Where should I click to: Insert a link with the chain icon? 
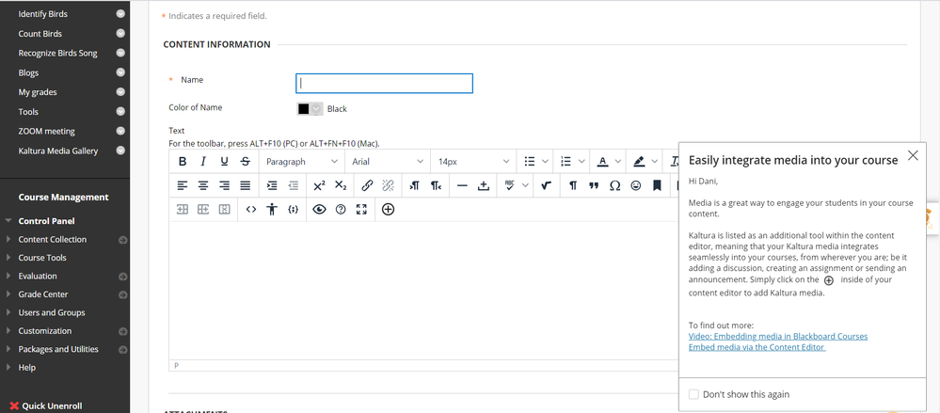point(367,186)
